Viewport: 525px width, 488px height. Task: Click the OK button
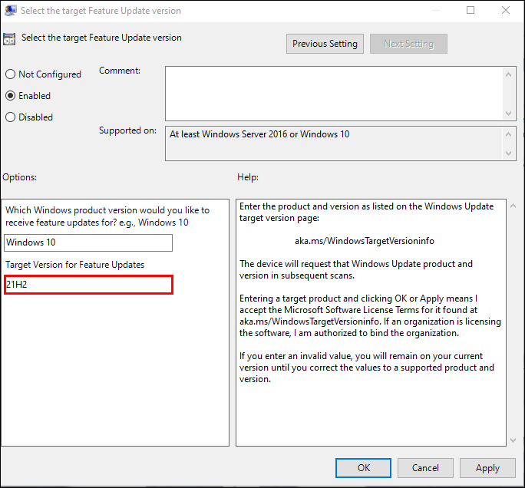(363, 468)
